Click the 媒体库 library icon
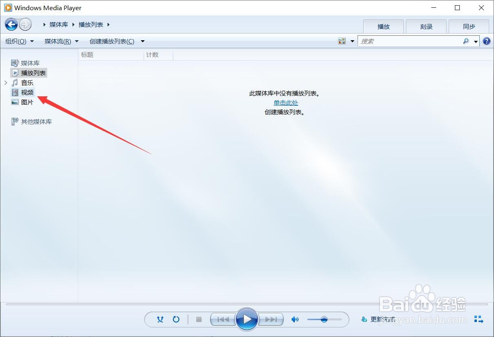Image resolution: width=494 pixels, height=337 pixels. click(x=15, y=63)
